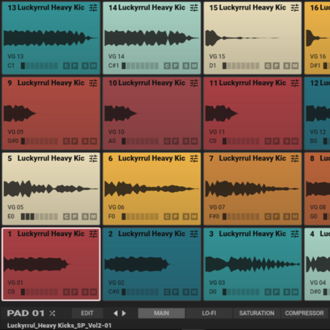Mute pad 10 with M button

click(194, 141)
